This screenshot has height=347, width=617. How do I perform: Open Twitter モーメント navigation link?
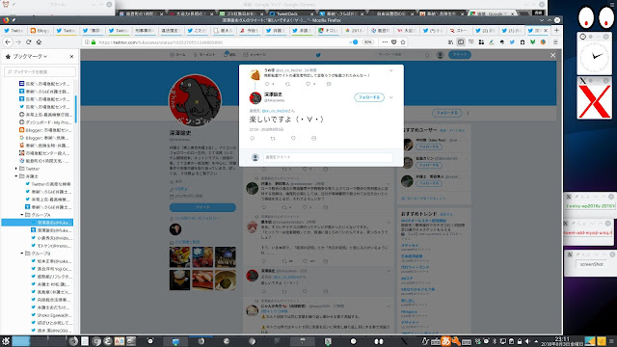tap(204, 55)
